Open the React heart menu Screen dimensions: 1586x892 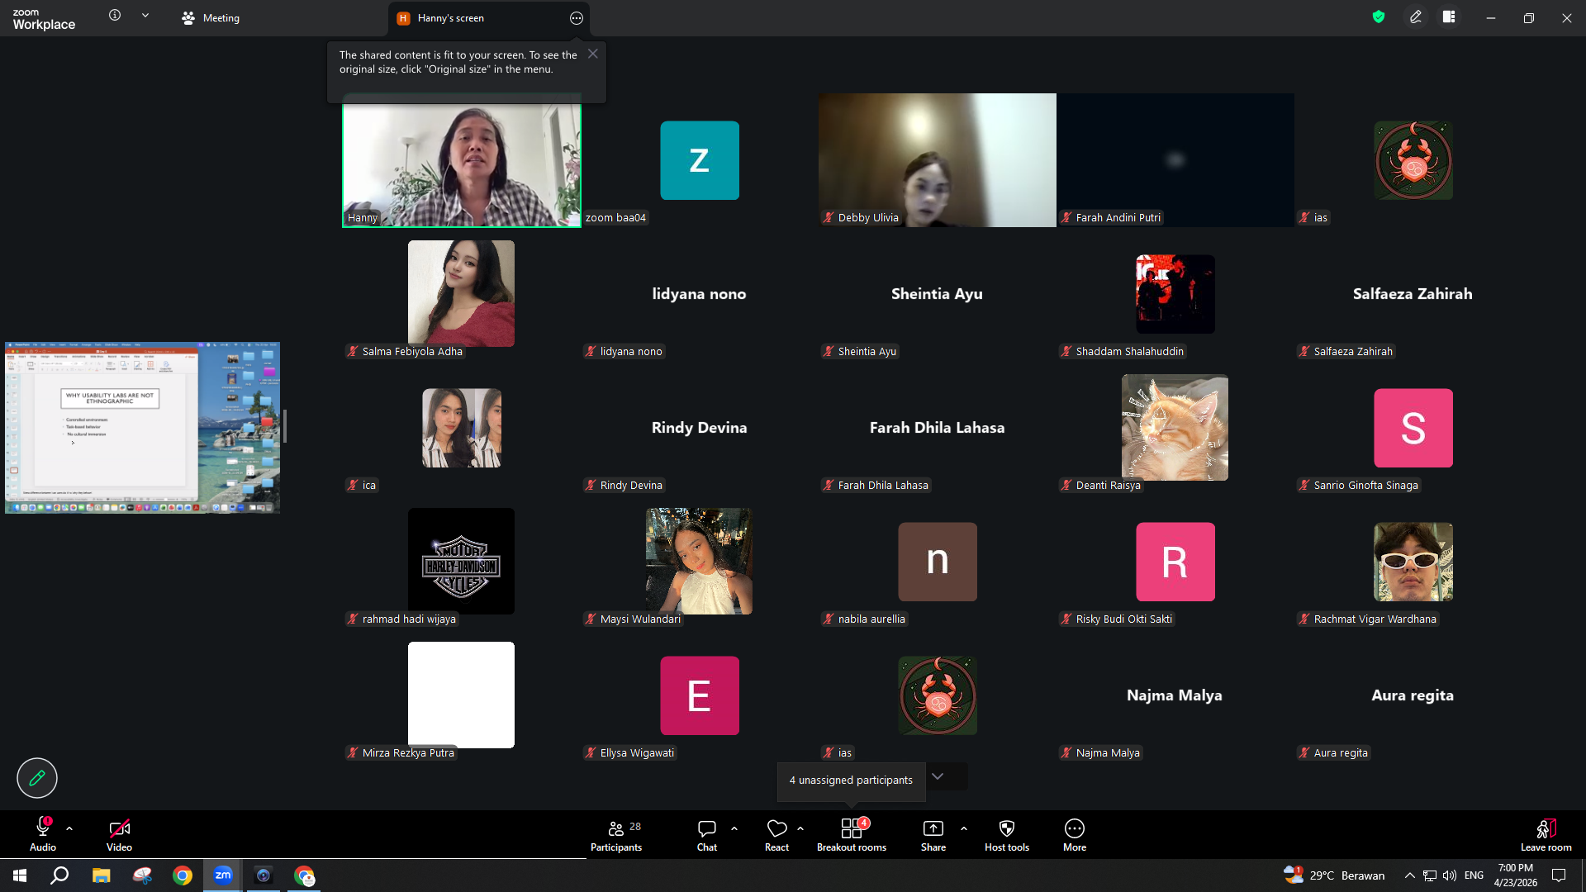[776, 834]
